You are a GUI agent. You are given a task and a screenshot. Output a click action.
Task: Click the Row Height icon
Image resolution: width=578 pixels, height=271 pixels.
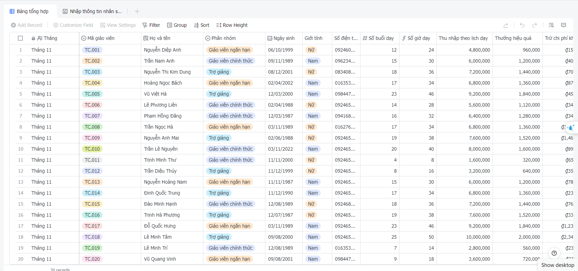[x=219, y=25]
